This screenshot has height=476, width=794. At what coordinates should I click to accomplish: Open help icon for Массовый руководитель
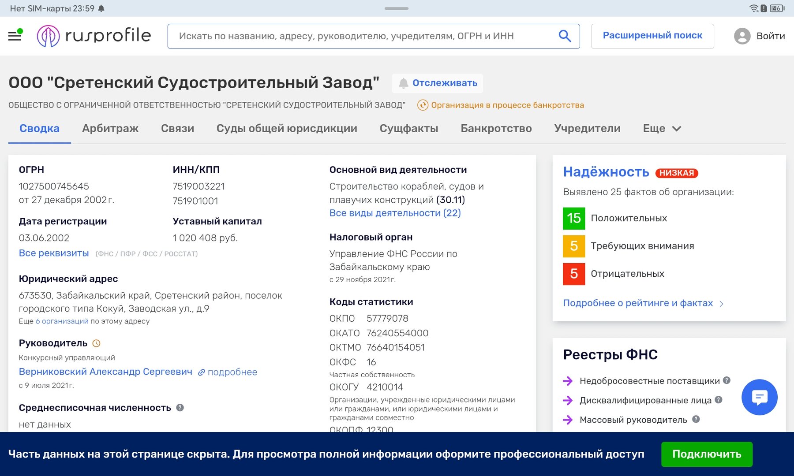tap(696, 419)
